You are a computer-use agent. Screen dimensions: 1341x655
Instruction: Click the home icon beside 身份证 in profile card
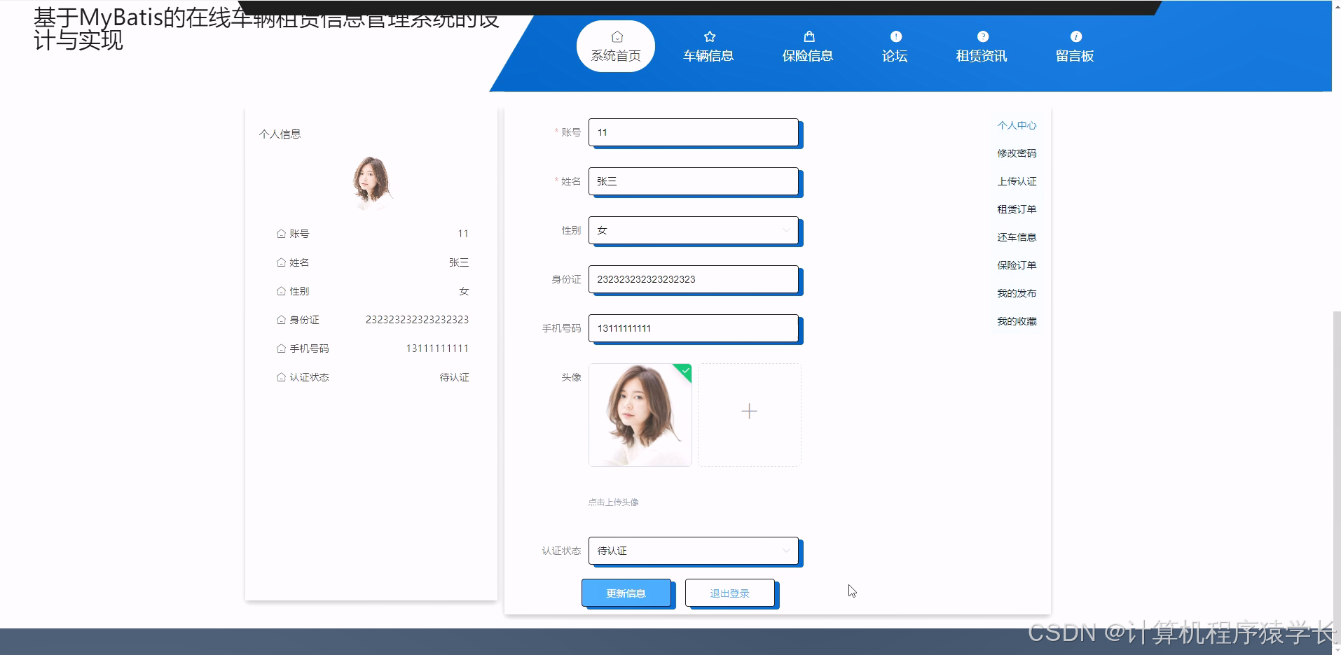click(x=281, y=320)
